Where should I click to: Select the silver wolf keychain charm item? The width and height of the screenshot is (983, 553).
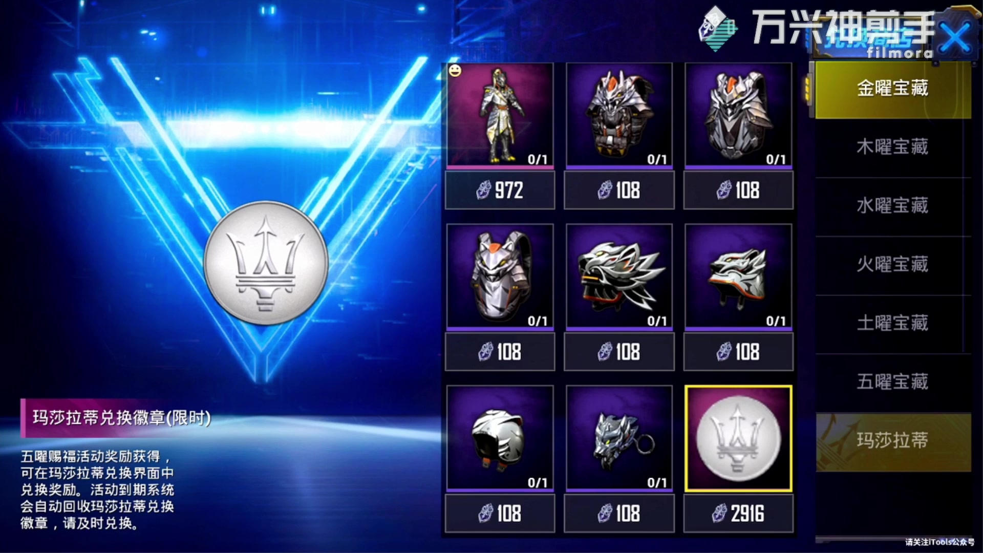click(619, 438)
